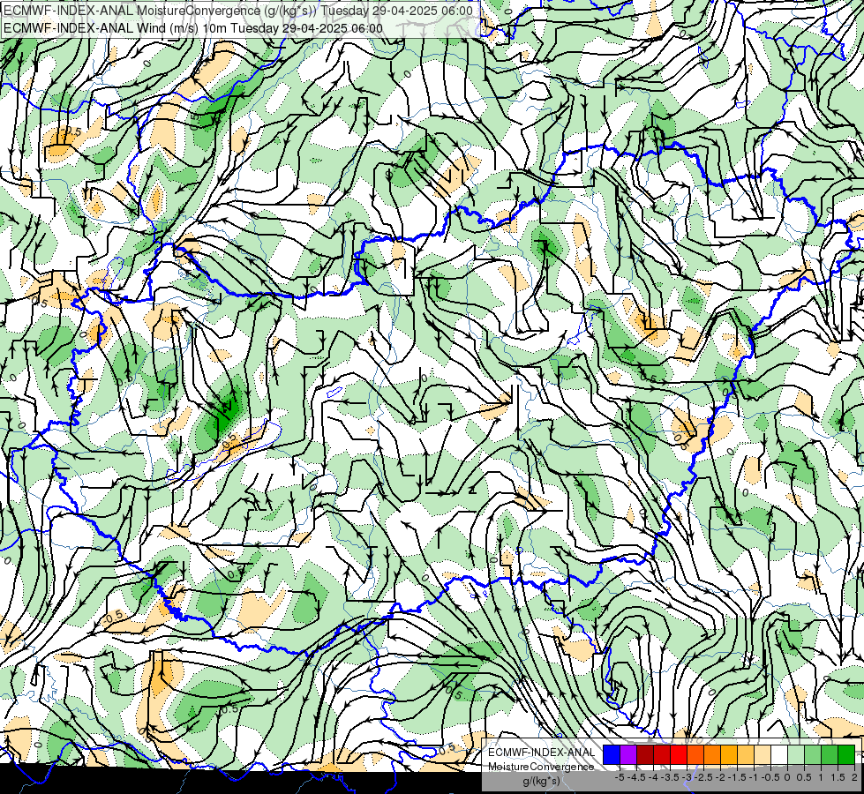Select the light orange swatch between -1.5 and -1

tap(746, 755)
